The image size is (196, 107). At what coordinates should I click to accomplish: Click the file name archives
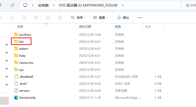25,34
